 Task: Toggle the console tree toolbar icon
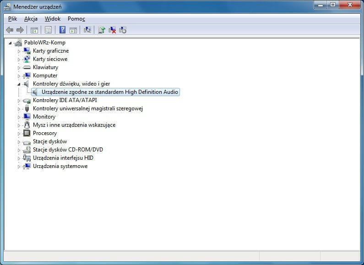click(x=34, y=30)
